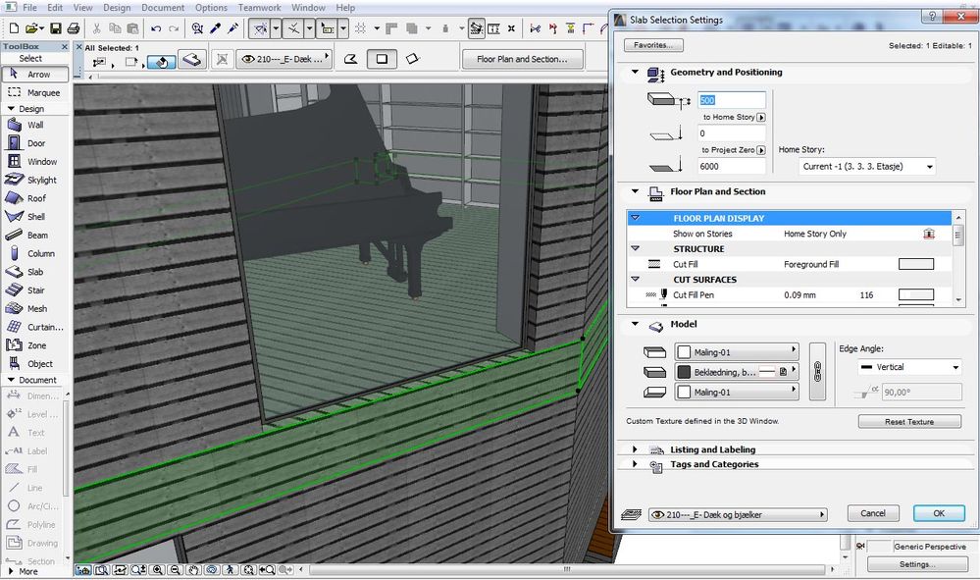Open the Design menu
The height and width of the screenshot is (580, 980).
pyautogui.click(x=117, y=8)
